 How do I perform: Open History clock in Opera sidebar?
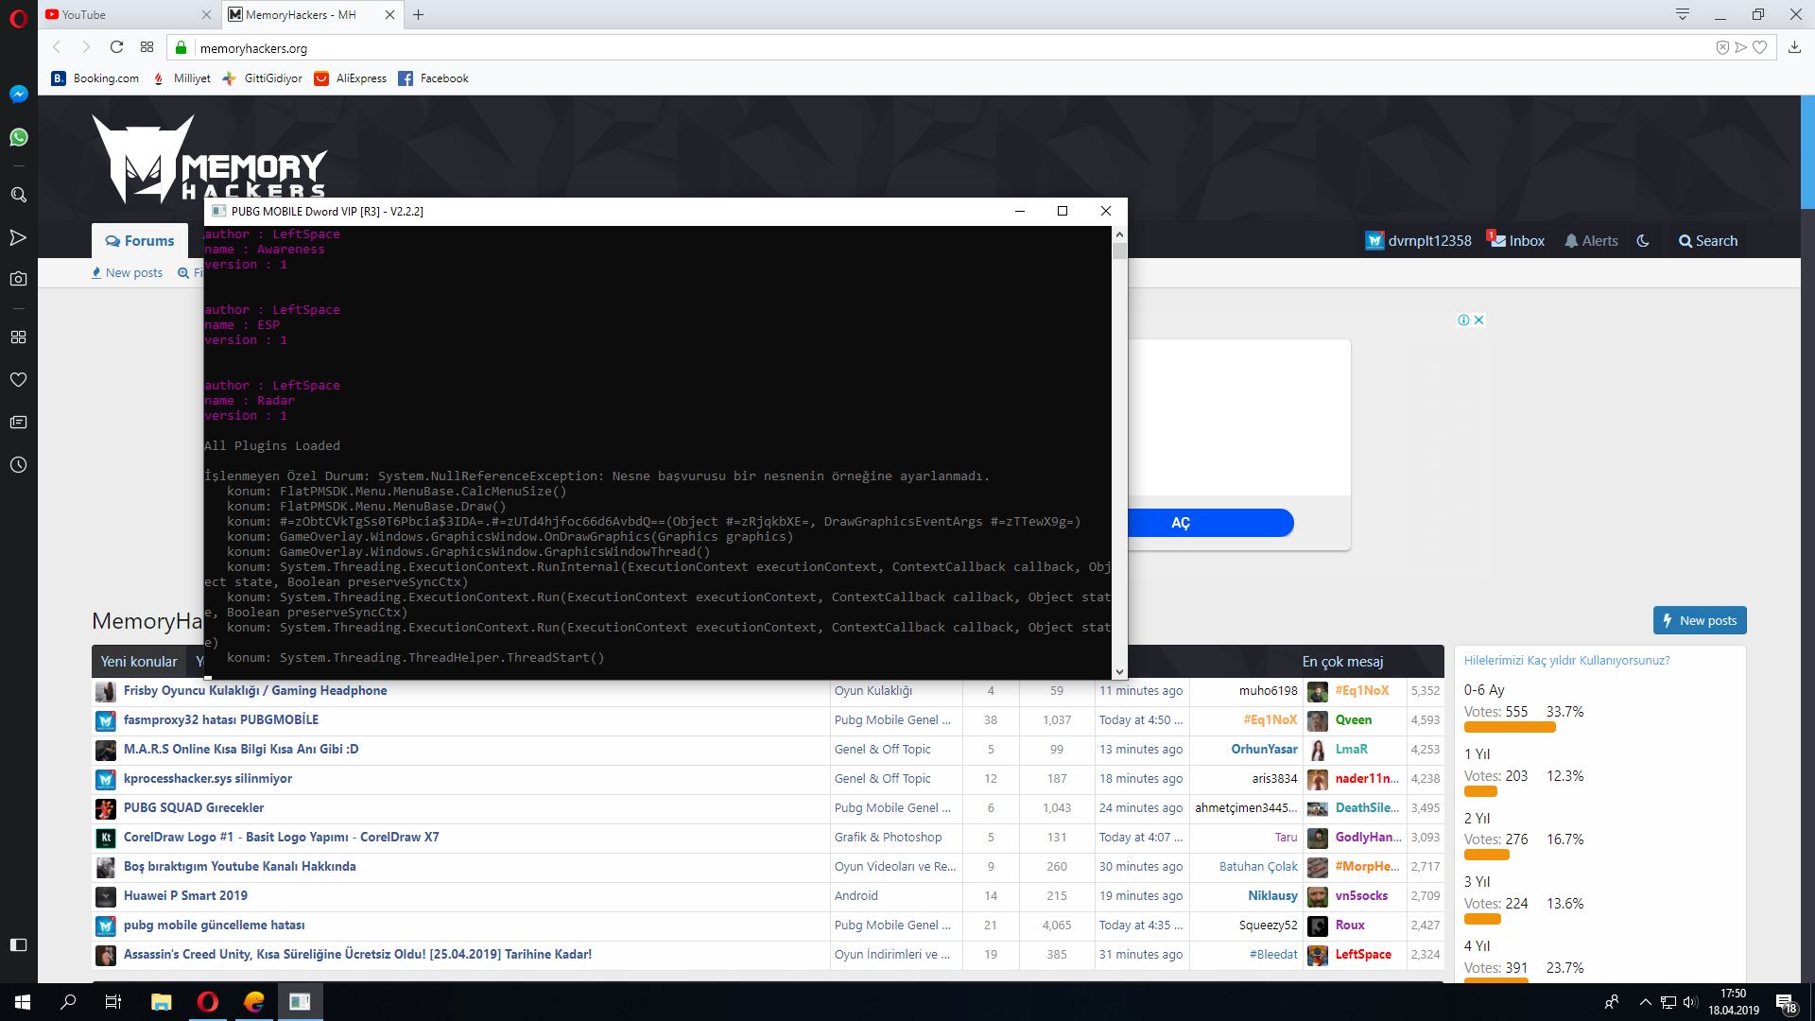18,465
